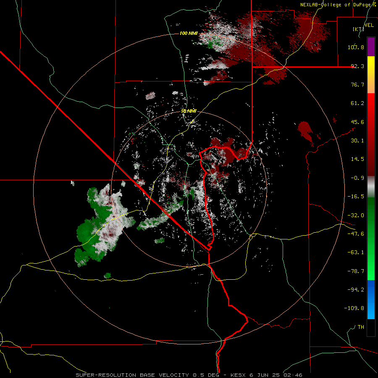Viewport: 378px width, 378px height.
Task: Pick the light blue segment of the color bar
Action: click(x=371, y=310)
